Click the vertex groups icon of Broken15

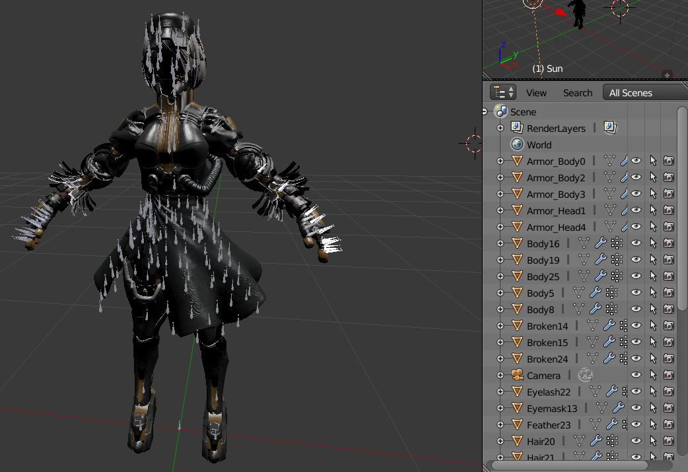624,342
